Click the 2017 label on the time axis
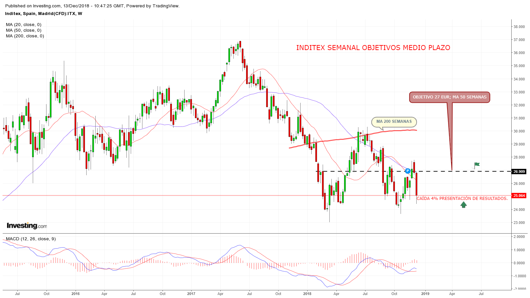The image size is (530, 298). click(x=191, y=294)
